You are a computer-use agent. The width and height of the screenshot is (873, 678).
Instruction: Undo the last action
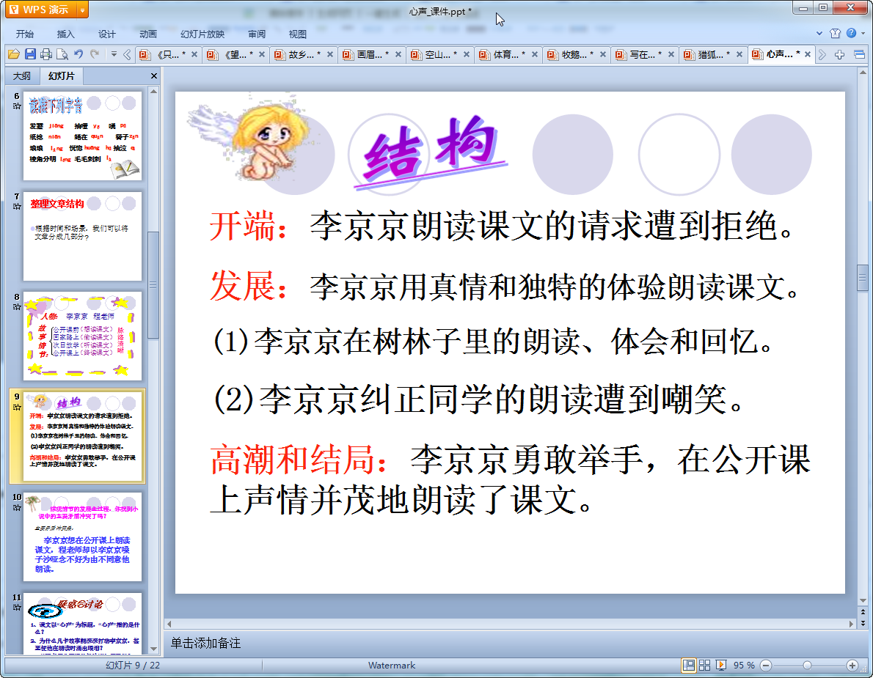(78, 54)
